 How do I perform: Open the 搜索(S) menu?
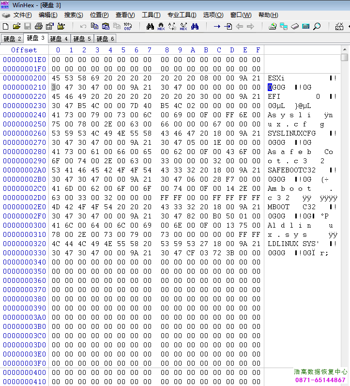tap(74, 15)
